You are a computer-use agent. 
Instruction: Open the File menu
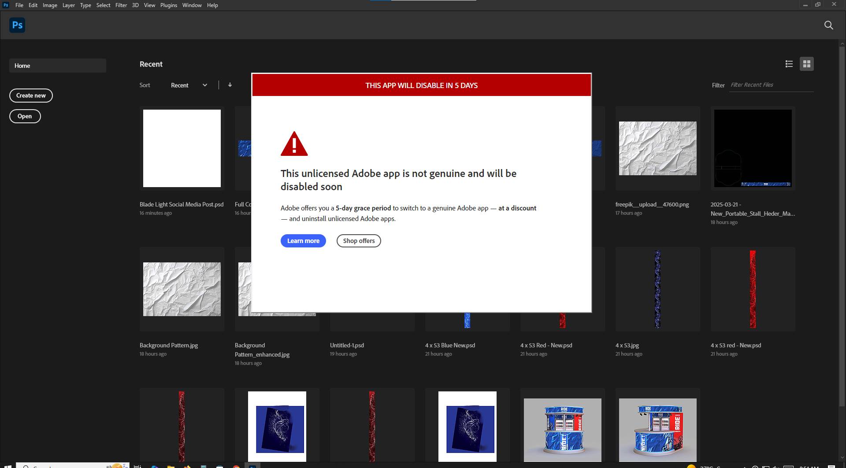[19, 5]
